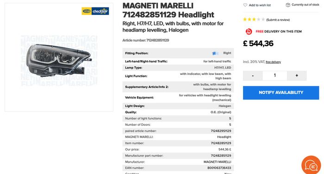Decrease quantity with the minus button

point(253,75)
